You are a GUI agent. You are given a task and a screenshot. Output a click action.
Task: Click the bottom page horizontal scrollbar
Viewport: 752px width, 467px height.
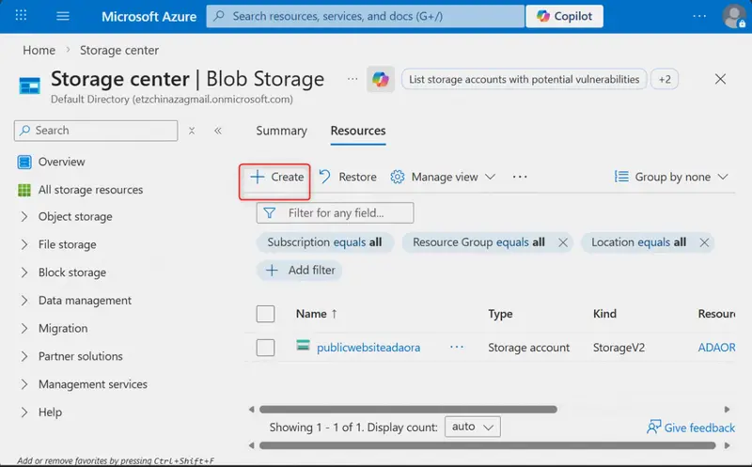[487, 446]
